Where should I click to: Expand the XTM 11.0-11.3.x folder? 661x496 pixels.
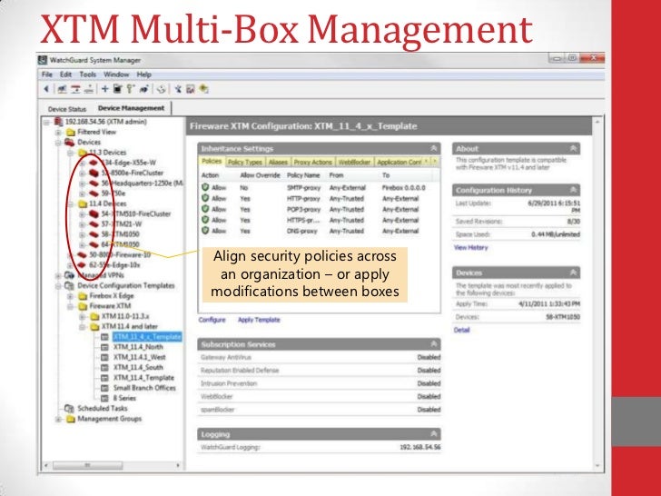[83, 317]
